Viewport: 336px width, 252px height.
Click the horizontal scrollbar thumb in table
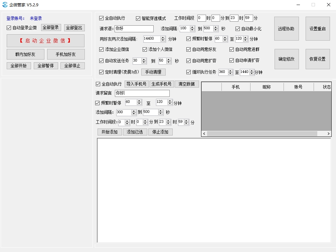click(x=262, y=134)
